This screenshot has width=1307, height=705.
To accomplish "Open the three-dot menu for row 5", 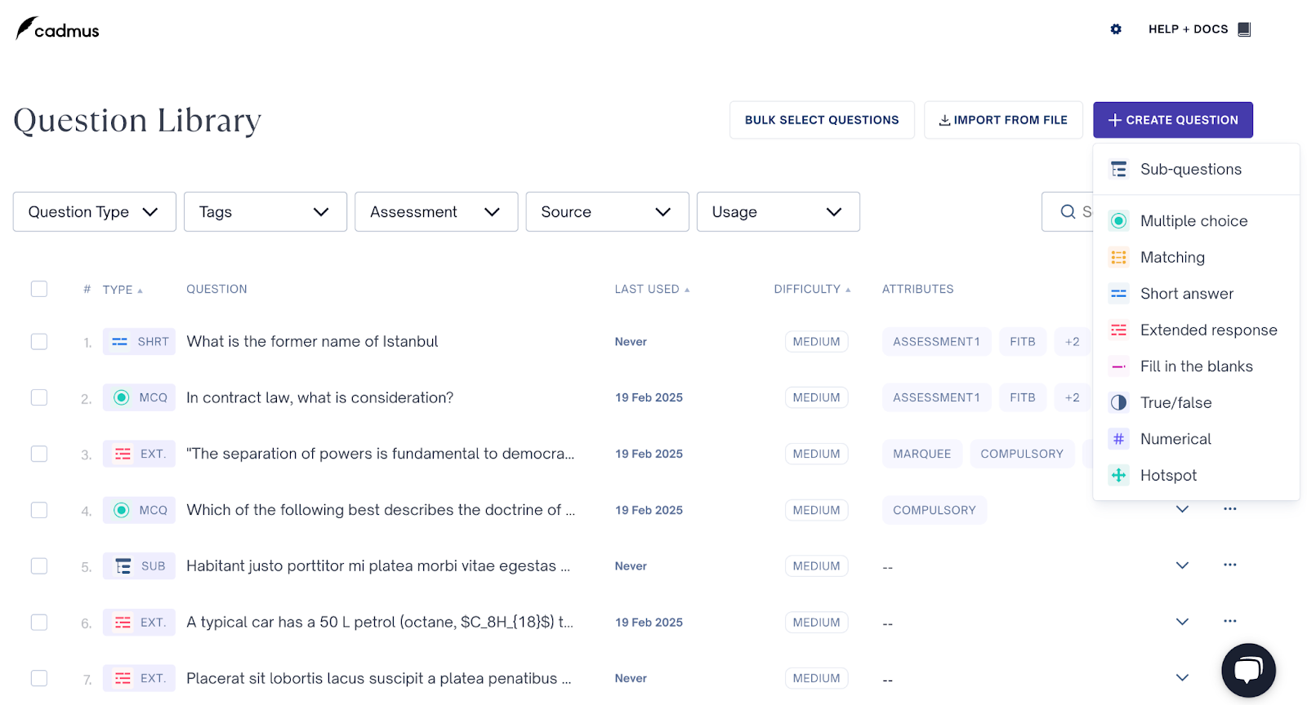I will [x=1230, y=565].
